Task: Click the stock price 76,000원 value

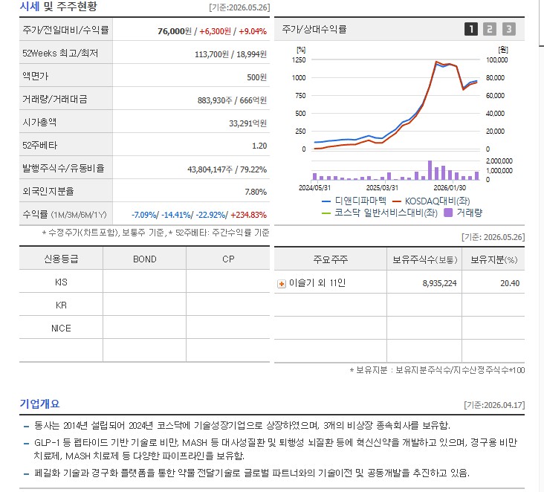Action: [x=175, y=31]
